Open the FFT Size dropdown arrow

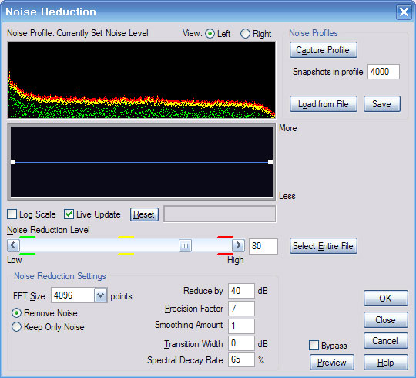[x=101, y=295]
